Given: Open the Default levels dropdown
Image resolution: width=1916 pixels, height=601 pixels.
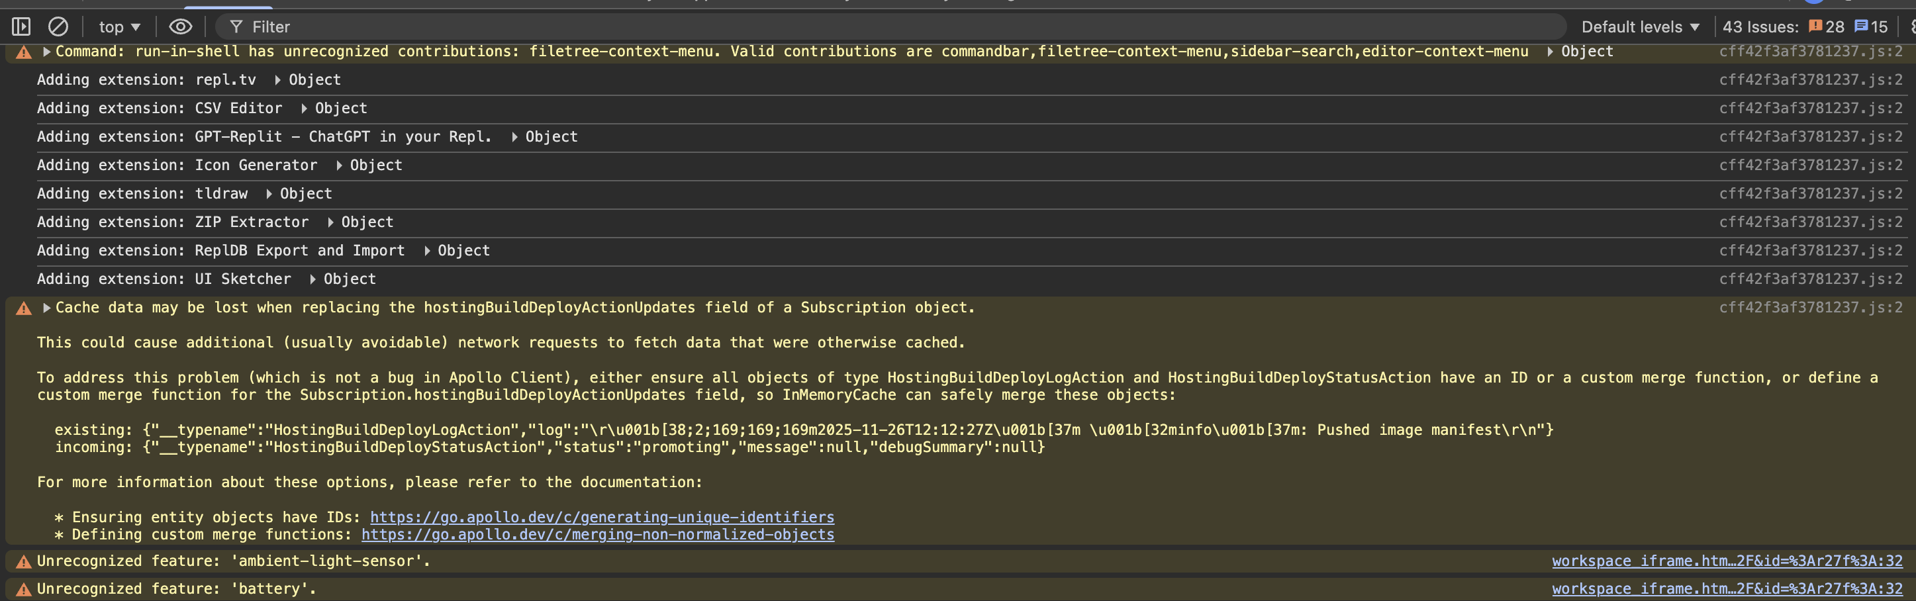Looking at the screenshot, I should click(x=1640, y=26).
